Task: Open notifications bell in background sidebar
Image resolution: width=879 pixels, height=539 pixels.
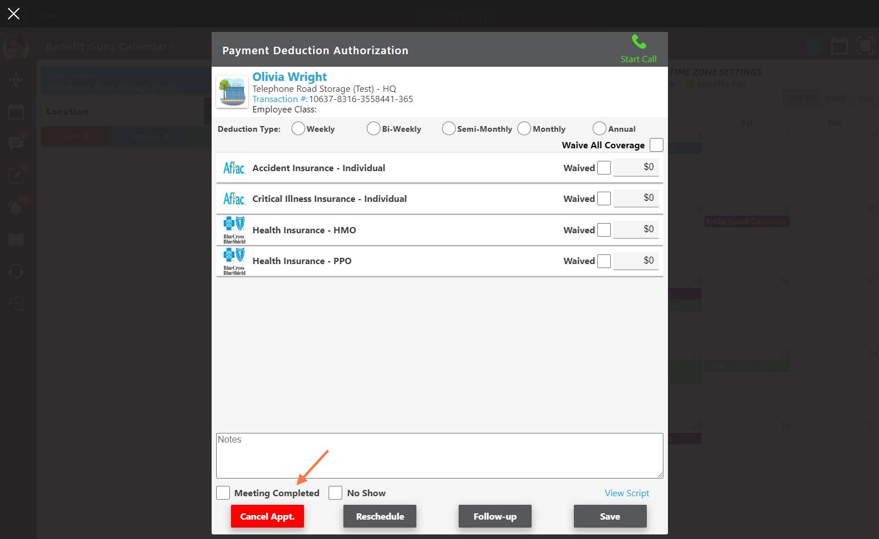Action: point(16,207)
